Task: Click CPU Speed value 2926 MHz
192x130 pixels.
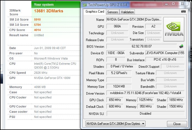Action: click(41, 73)
